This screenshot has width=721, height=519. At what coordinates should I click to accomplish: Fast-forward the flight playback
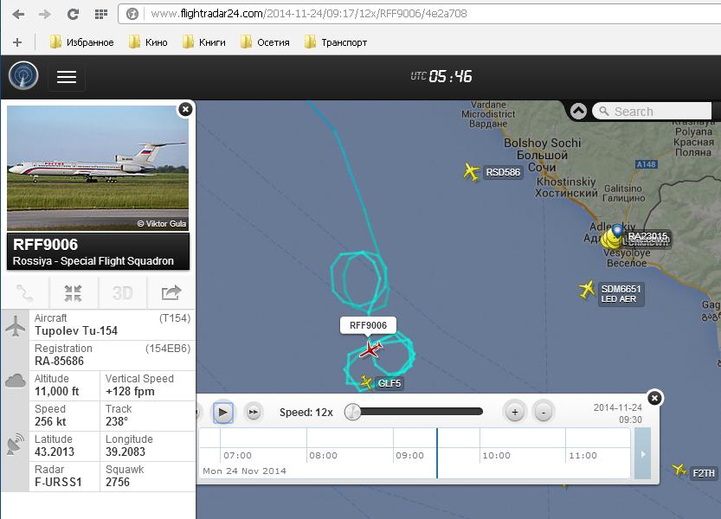click(x=254, y=413)
